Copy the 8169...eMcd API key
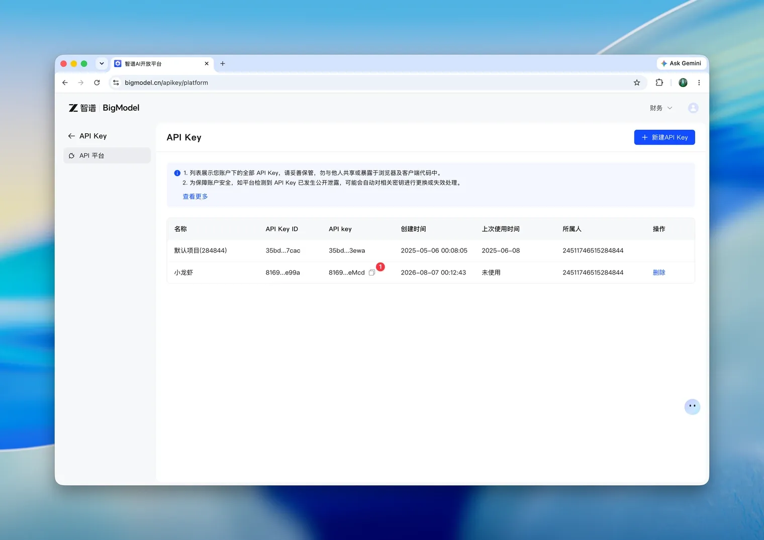The width and height of the screenshot is (764, 540). (x=372, y=273)
